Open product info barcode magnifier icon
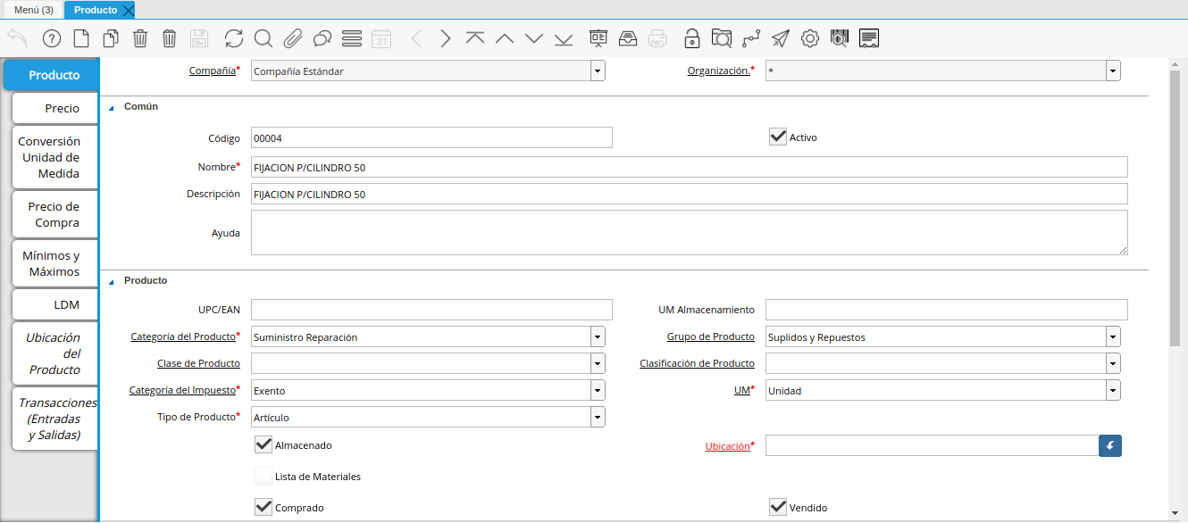Screen dimensions: 1188x523 point(840,38)
